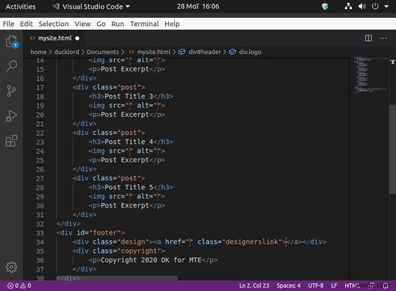Screen dimensions: 396x291
Task: Open the UTF-8 encoding selector
Action: [x=316, y=286]
